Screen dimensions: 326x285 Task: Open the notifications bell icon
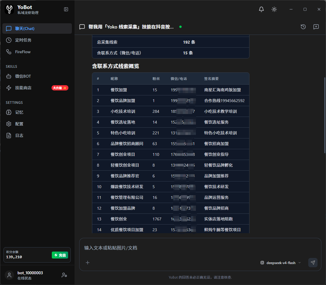[261, 9]
